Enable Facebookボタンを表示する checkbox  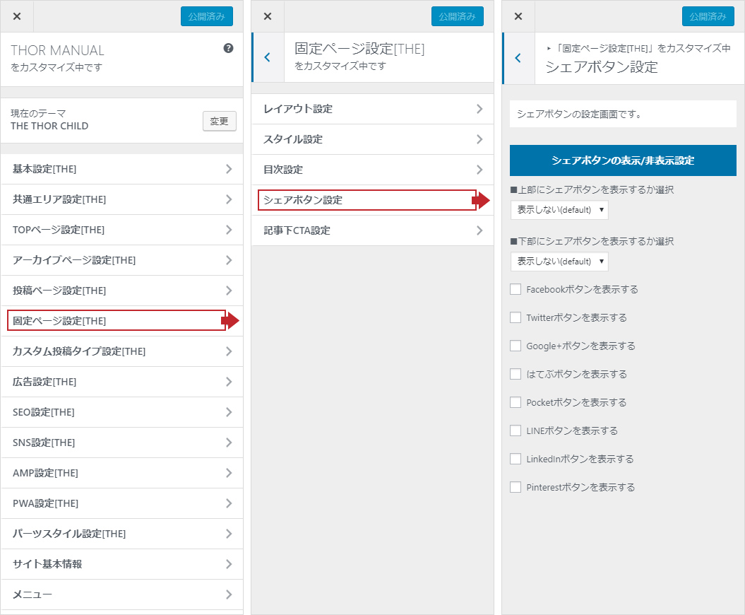pos(515,289)
